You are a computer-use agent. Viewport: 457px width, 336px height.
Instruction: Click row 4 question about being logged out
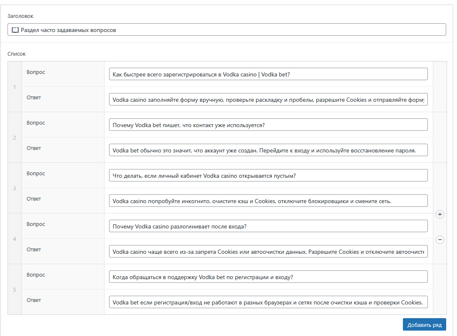(268, 226)
